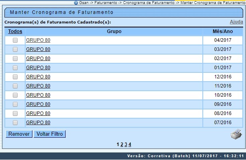Go to page 2 of results

(x=122, y=144)
